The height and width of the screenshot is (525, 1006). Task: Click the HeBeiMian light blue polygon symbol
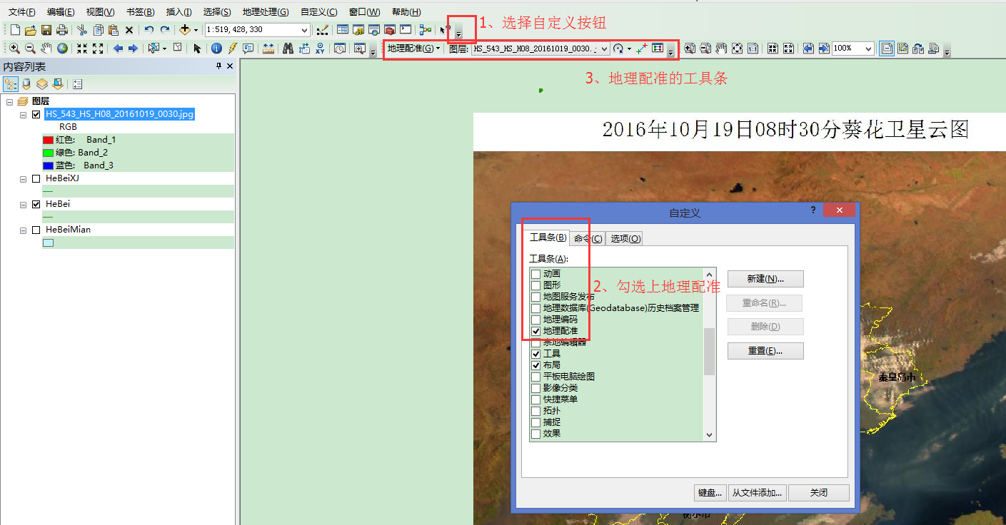(x=48, y=243)
